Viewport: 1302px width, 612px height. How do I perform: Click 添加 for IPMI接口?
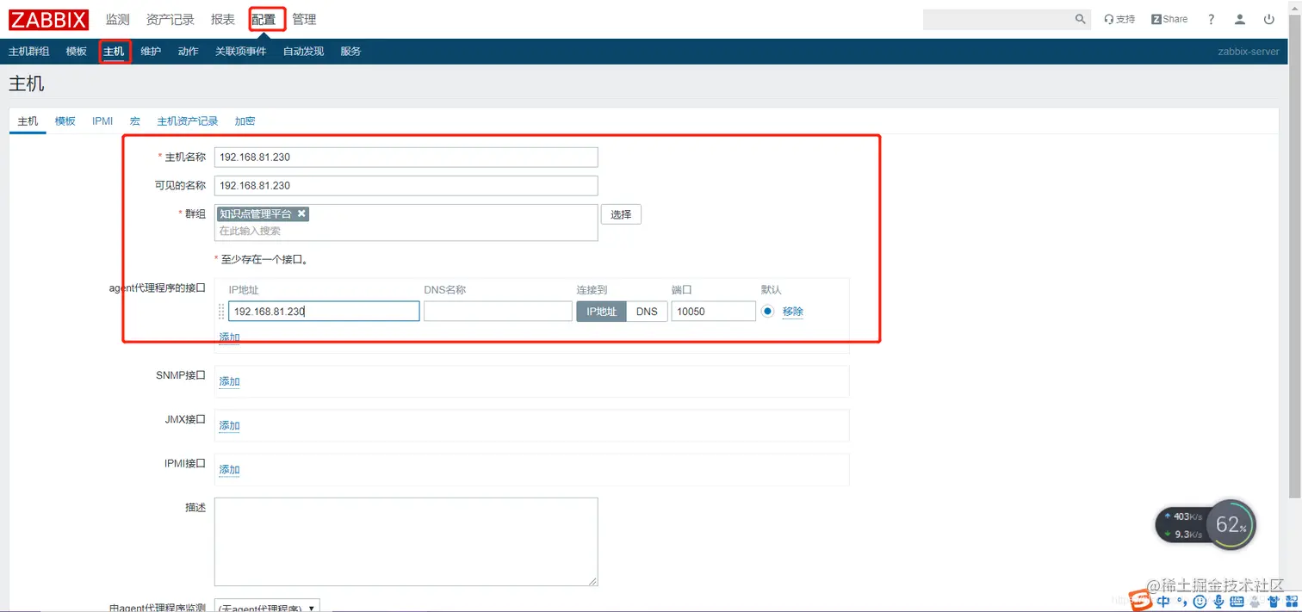pos(230,470)
